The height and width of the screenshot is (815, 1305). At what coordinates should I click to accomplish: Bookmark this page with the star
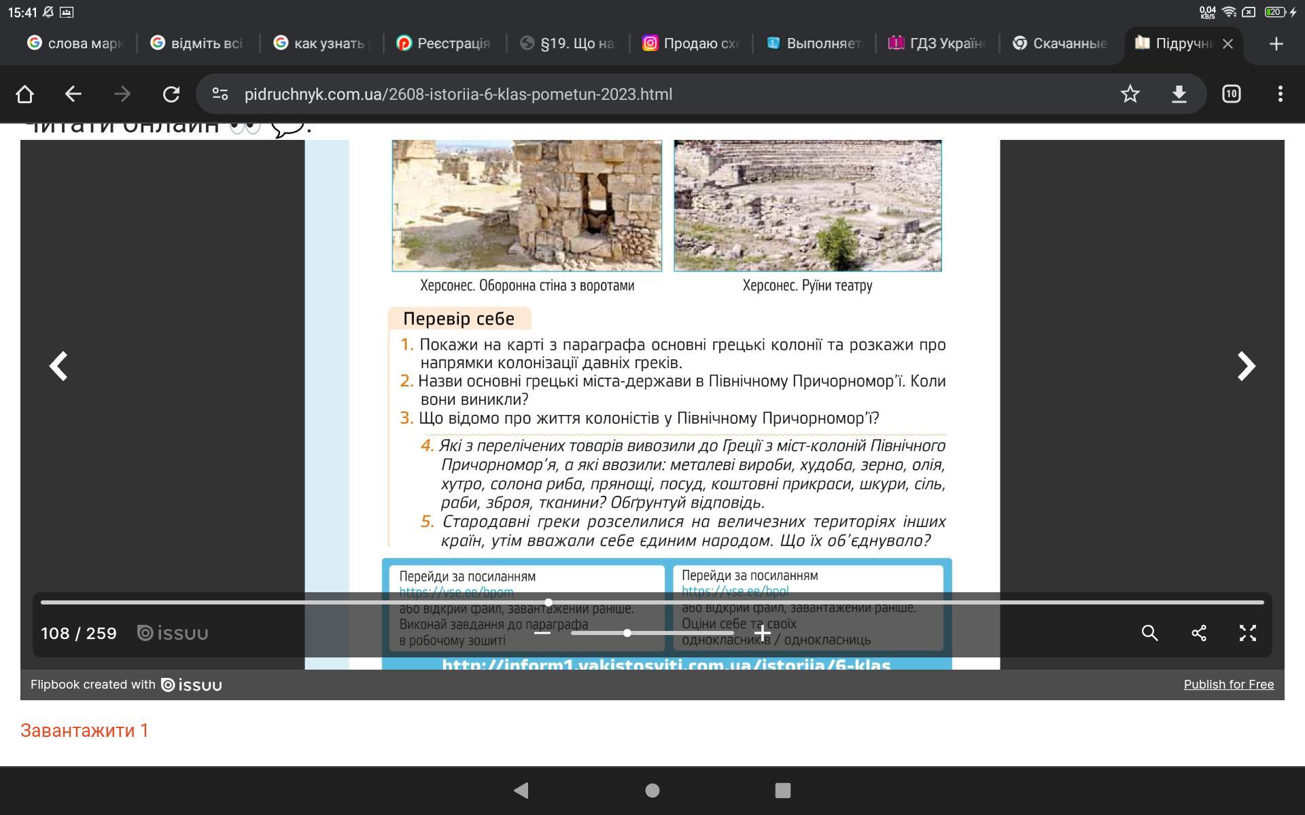(x=1130, y=94)
